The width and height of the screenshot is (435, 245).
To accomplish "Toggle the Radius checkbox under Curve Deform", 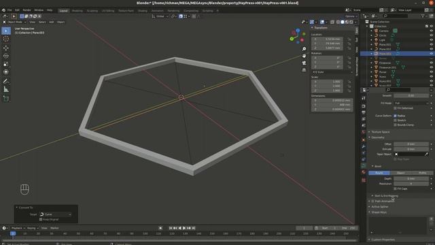I will coord(395,116).
